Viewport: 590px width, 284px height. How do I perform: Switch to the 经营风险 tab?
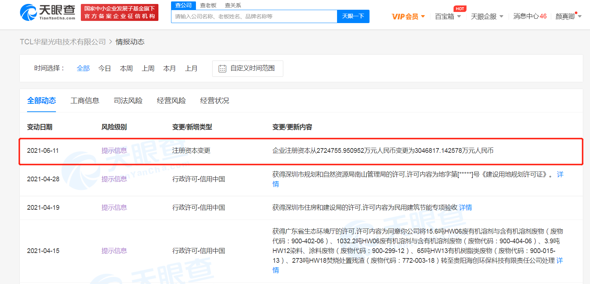[x=171, y=101]
